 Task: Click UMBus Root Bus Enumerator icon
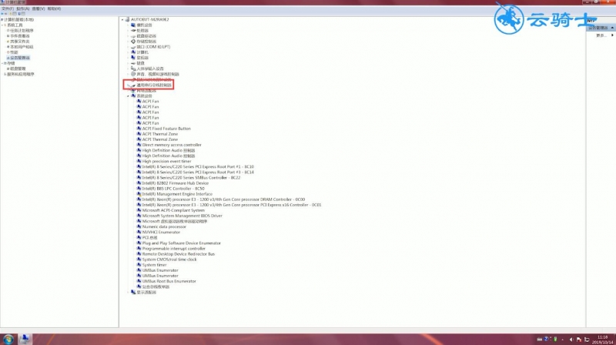point(139,281)
